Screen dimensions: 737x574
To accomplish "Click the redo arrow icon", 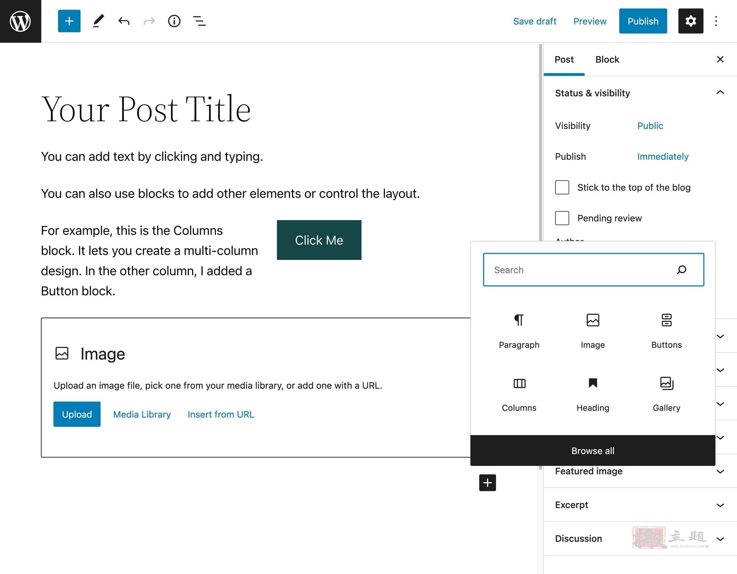I will 149,21.
